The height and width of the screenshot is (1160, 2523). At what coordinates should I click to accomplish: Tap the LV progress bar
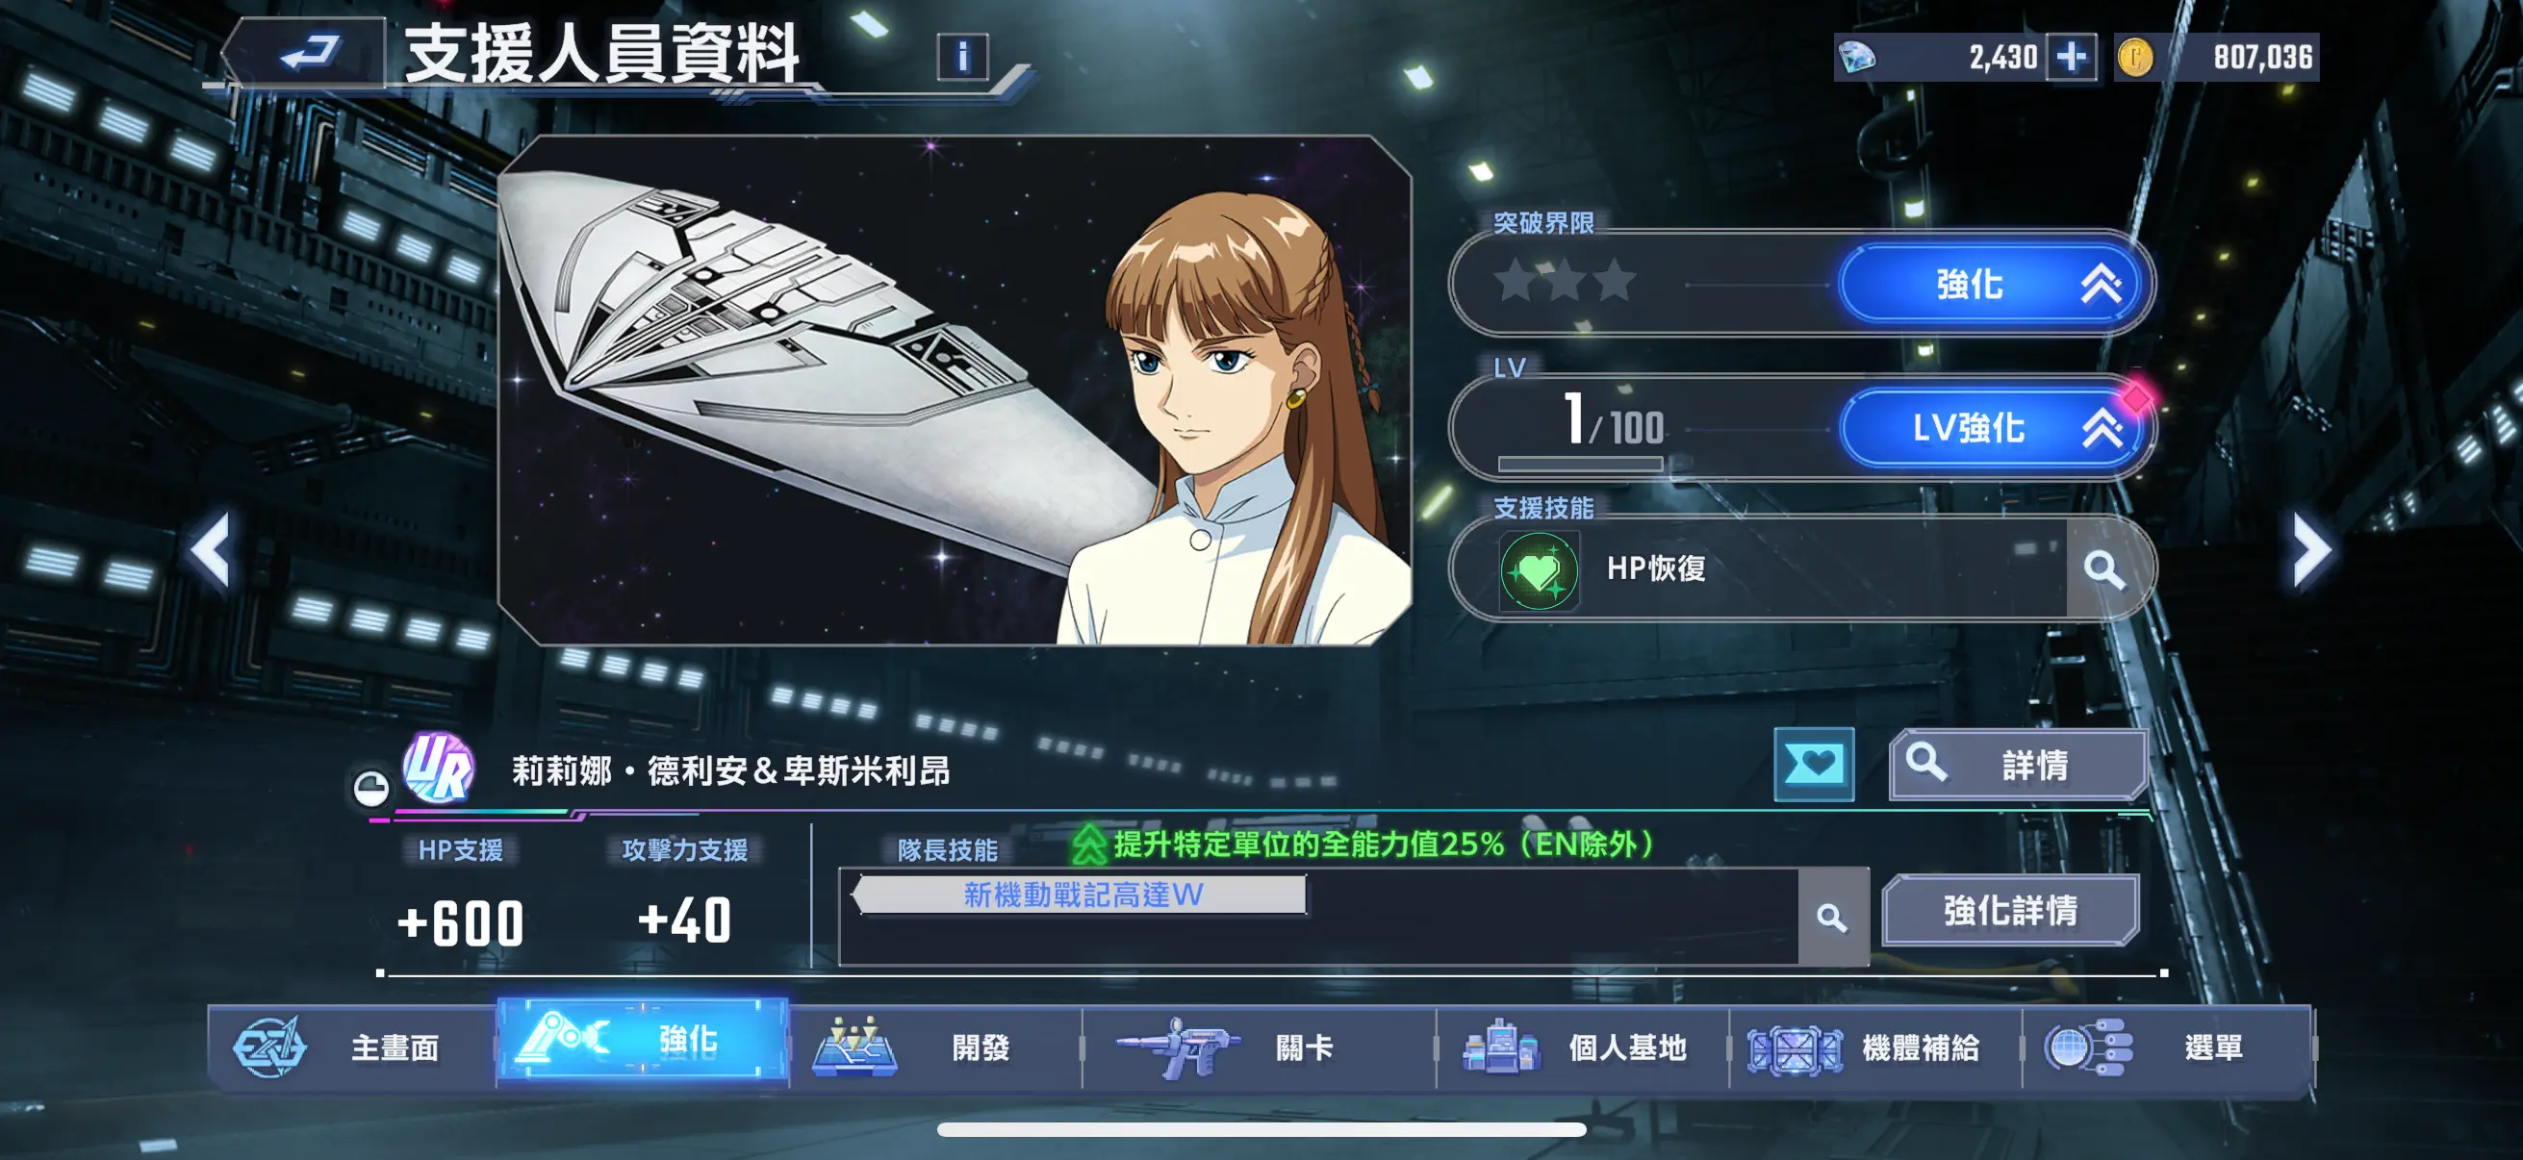point(1580,463)
